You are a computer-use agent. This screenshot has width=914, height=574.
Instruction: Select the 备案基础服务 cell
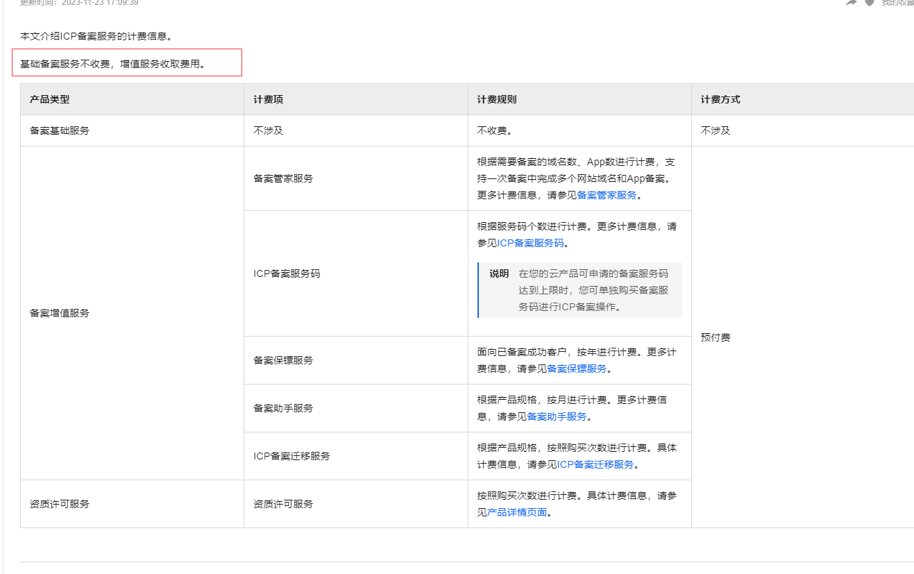(x=132, y=130)
